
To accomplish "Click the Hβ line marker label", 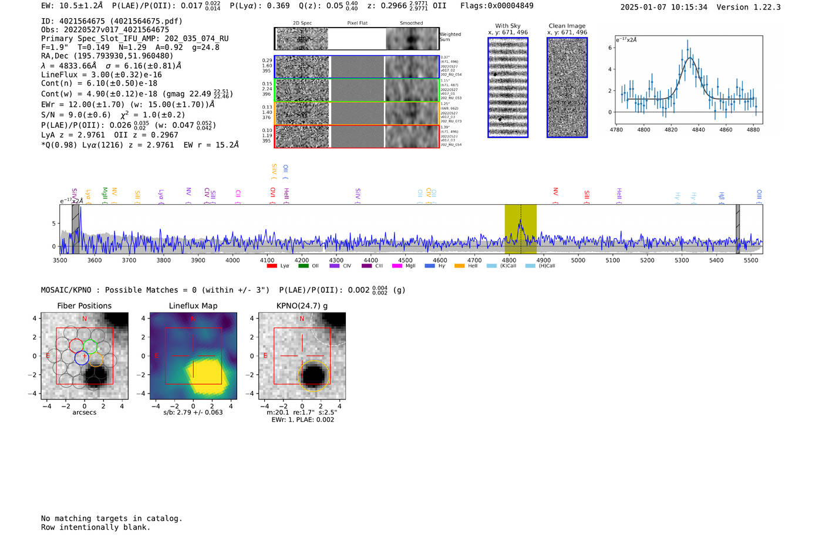I will click(x=722, y=196).
